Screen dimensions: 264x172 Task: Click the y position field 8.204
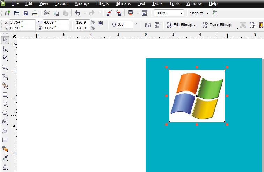tap(22, 28)
